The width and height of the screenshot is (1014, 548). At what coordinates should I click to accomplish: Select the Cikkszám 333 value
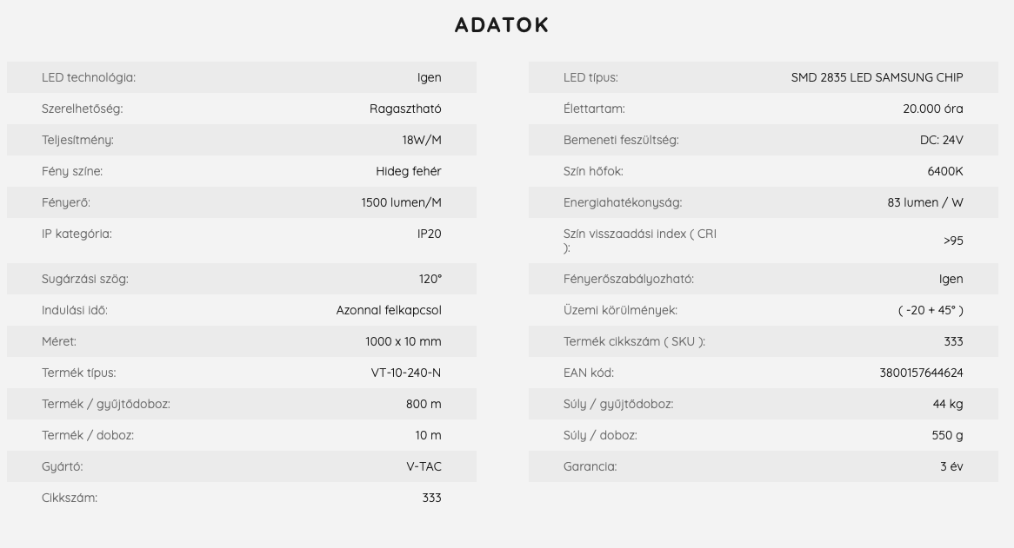[x=431, y=498]
